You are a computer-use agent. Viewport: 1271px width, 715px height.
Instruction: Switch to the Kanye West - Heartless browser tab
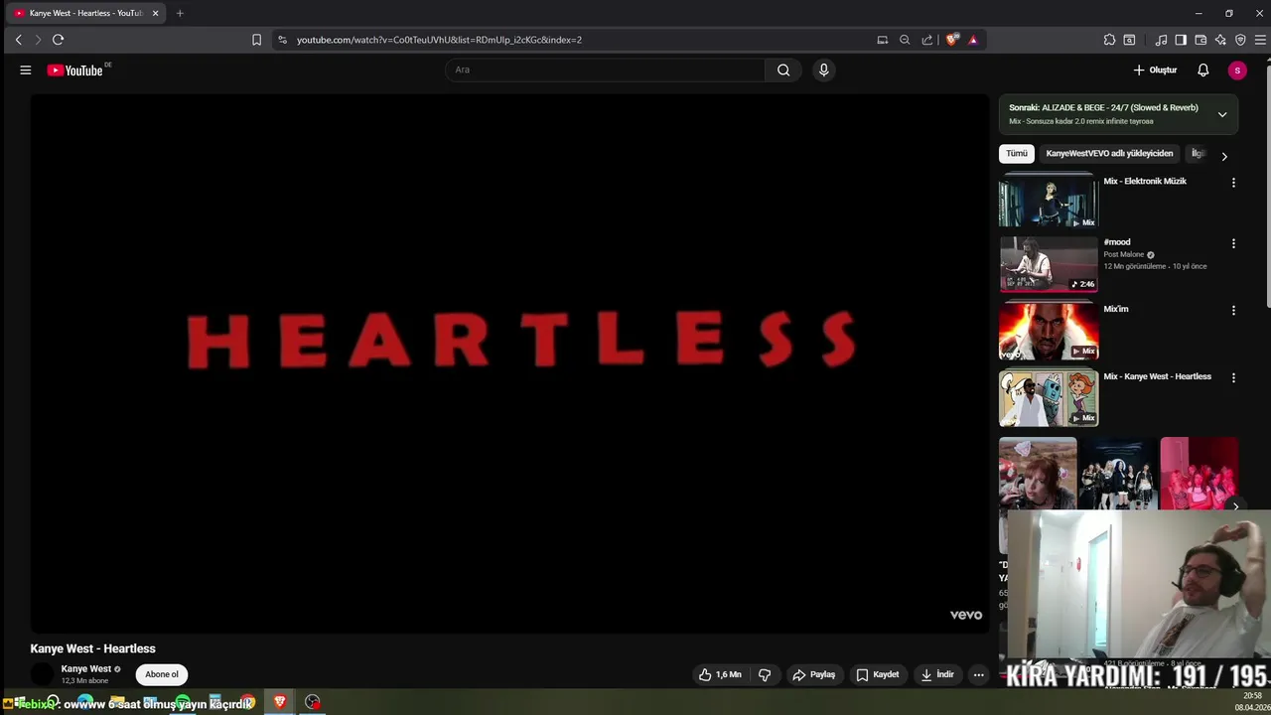click(85, 13)
